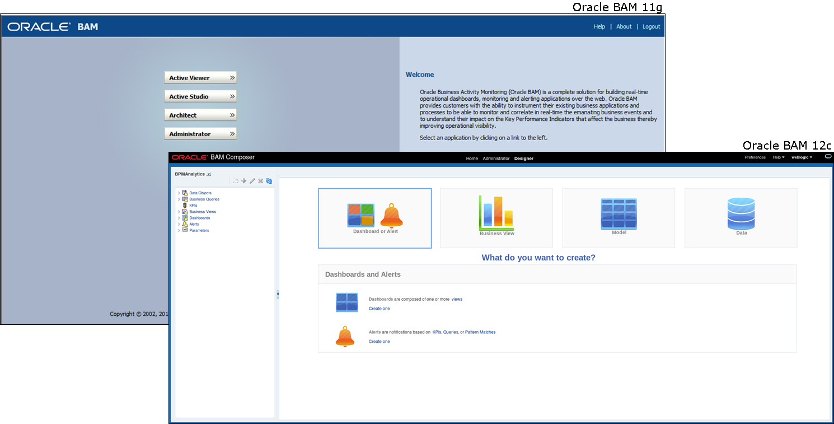Image resolution: width=834 pixels, height=424 pixels.
Task: Select the Business View chart tile
Action: [x=496, y=218]
